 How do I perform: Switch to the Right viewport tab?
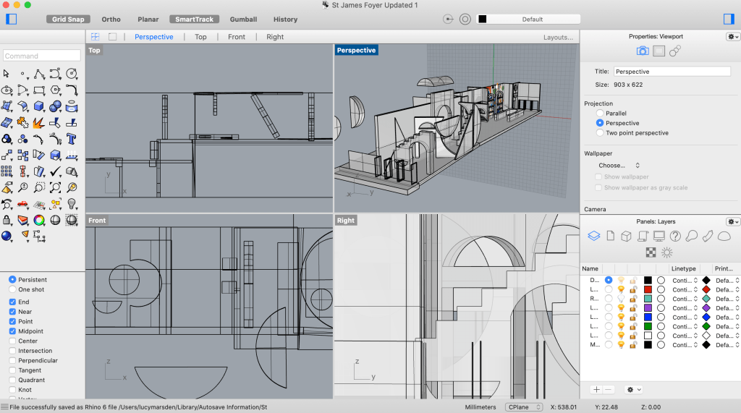(275, 37)
